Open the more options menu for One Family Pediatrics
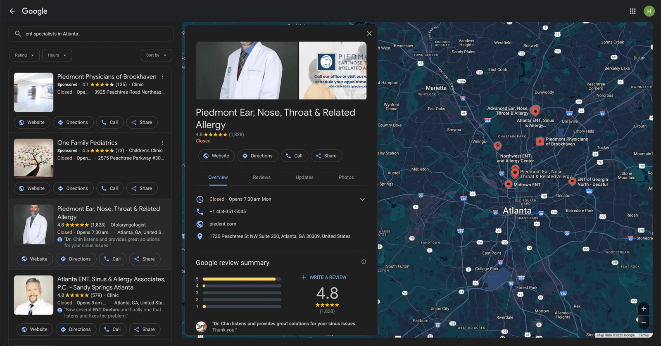Image resolution: width=661 pixels, height=346 pixels. tap(163, 143)
